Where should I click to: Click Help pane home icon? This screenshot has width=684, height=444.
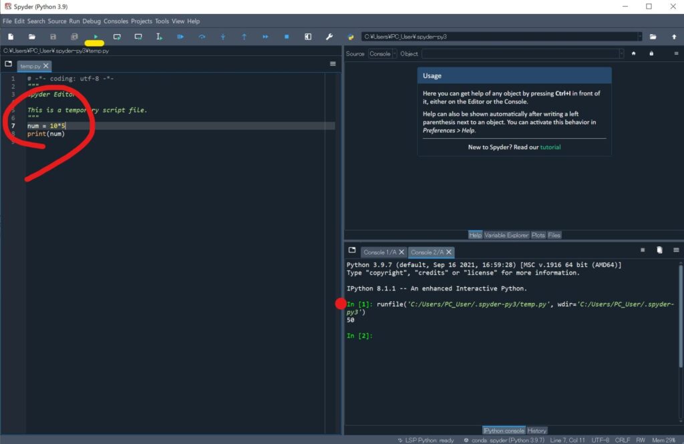click(633, 53)
